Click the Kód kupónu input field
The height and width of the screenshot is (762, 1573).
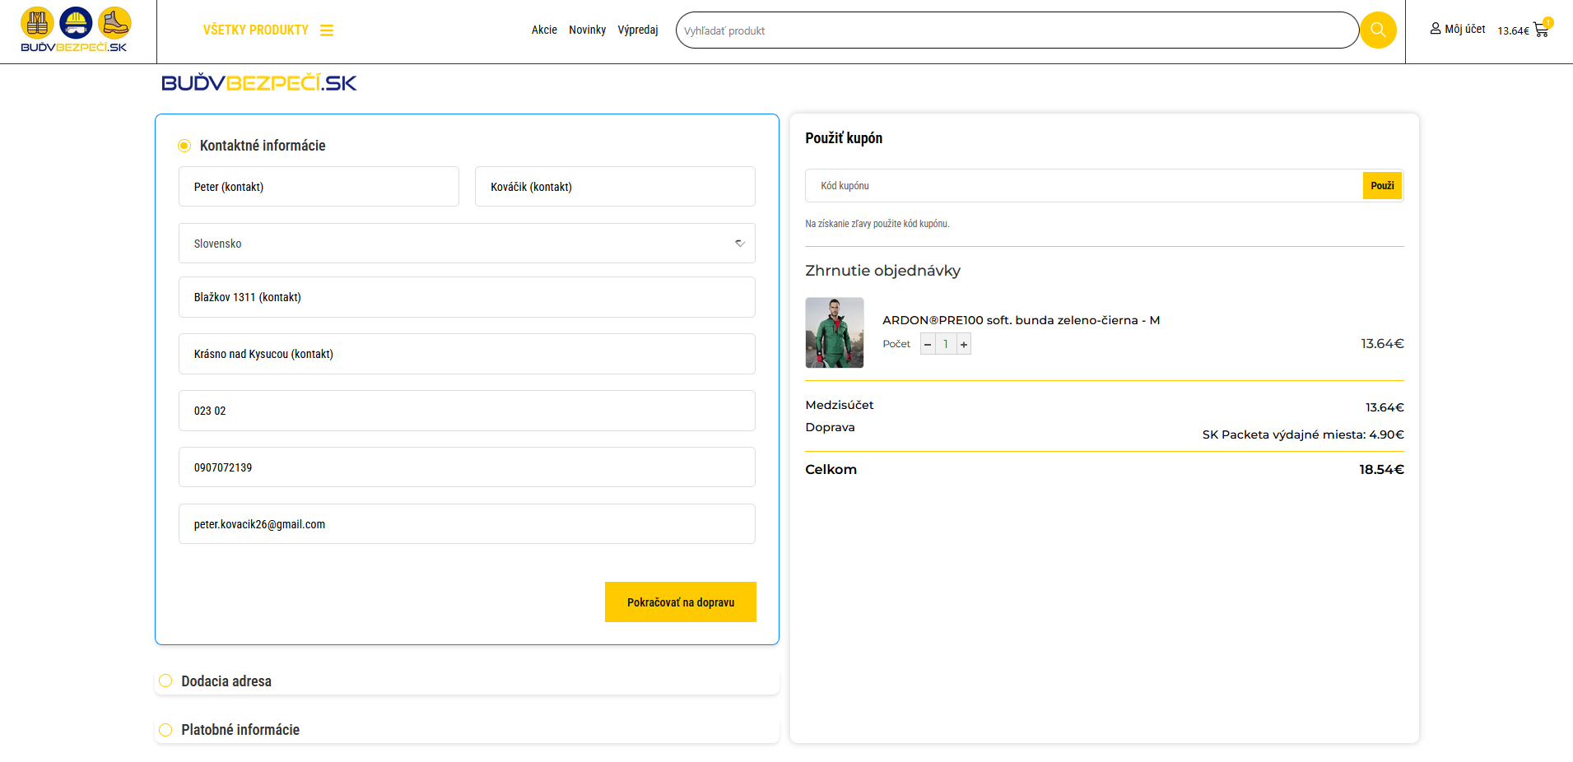coord(1083,186)
